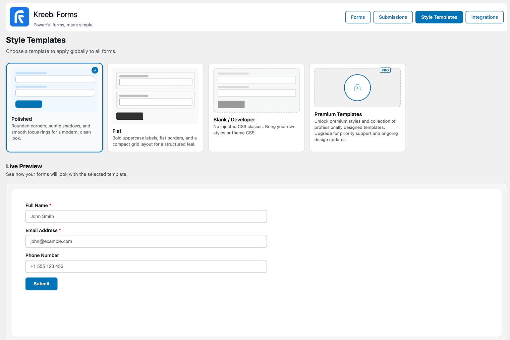Viewport: 510px width, 340px height.
Task: Click the 'See how your forms will look' text
Action: [67, 174]
